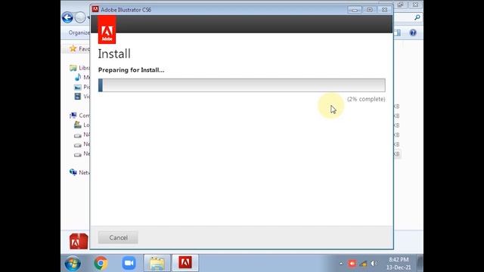Click the Adobe file icon in Explorer details pane
Screen dimensions: 484x272
pos(79,241)
